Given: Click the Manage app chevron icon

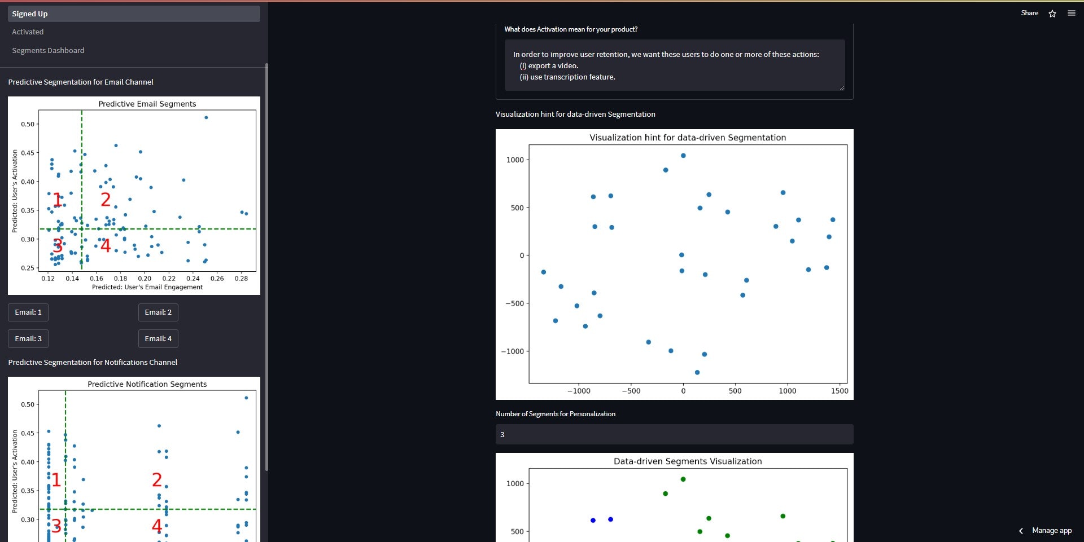Looking at the screenshot, I should coord(1021,531).
